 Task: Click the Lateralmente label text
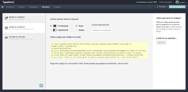pos(63,30)
